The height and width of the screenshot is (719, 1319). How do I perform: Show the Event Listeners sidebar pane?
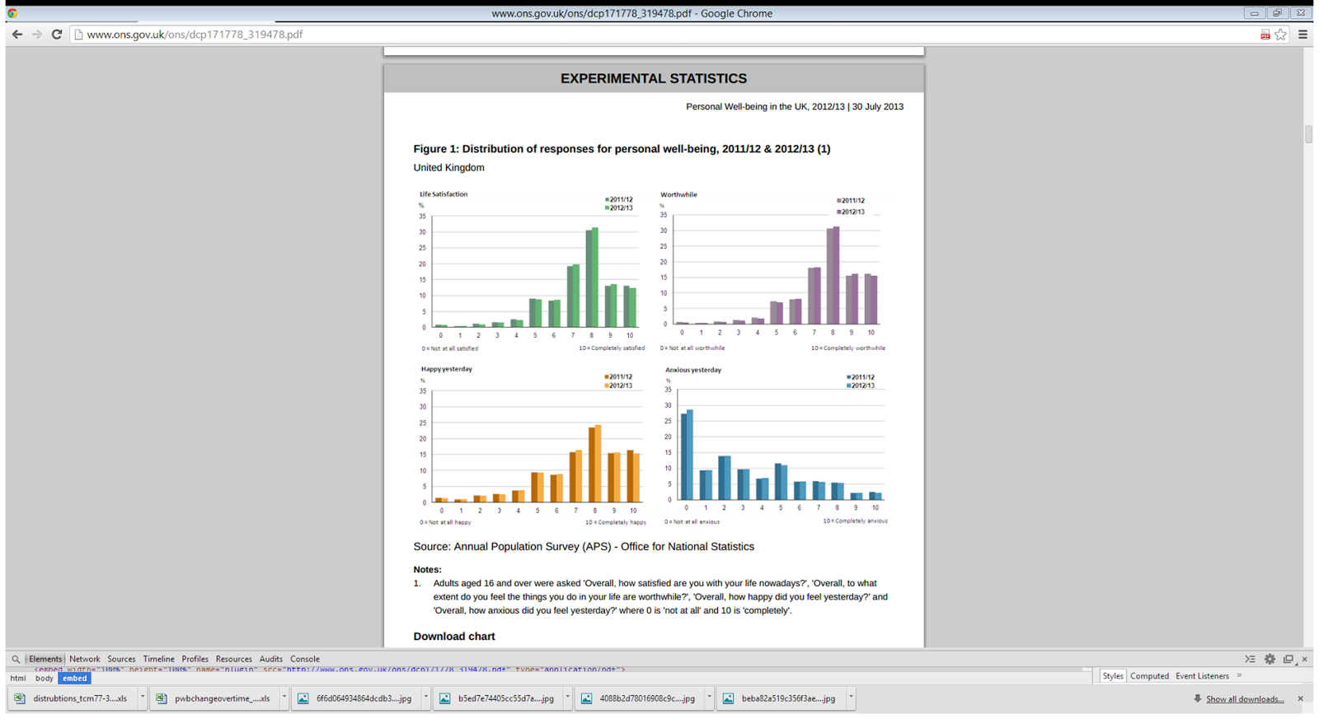(x=1202, y=676)
